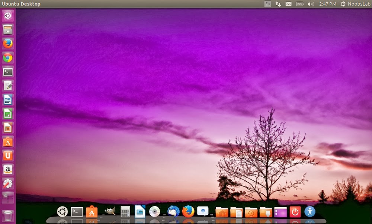This screenshot has width=372, height=224.
Task: Click the red power button in dock
Action: point(295,212)
